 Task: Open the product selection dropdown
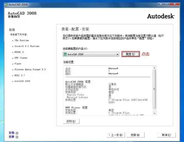pyautogui.click(x=91, y=54)
